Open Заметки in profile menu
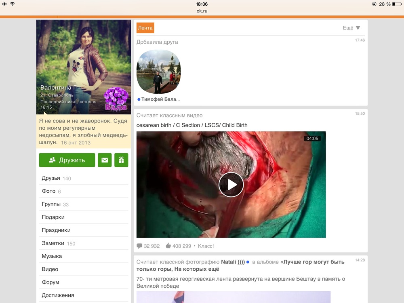Screen dimensions: 404x303 point(53,243)
